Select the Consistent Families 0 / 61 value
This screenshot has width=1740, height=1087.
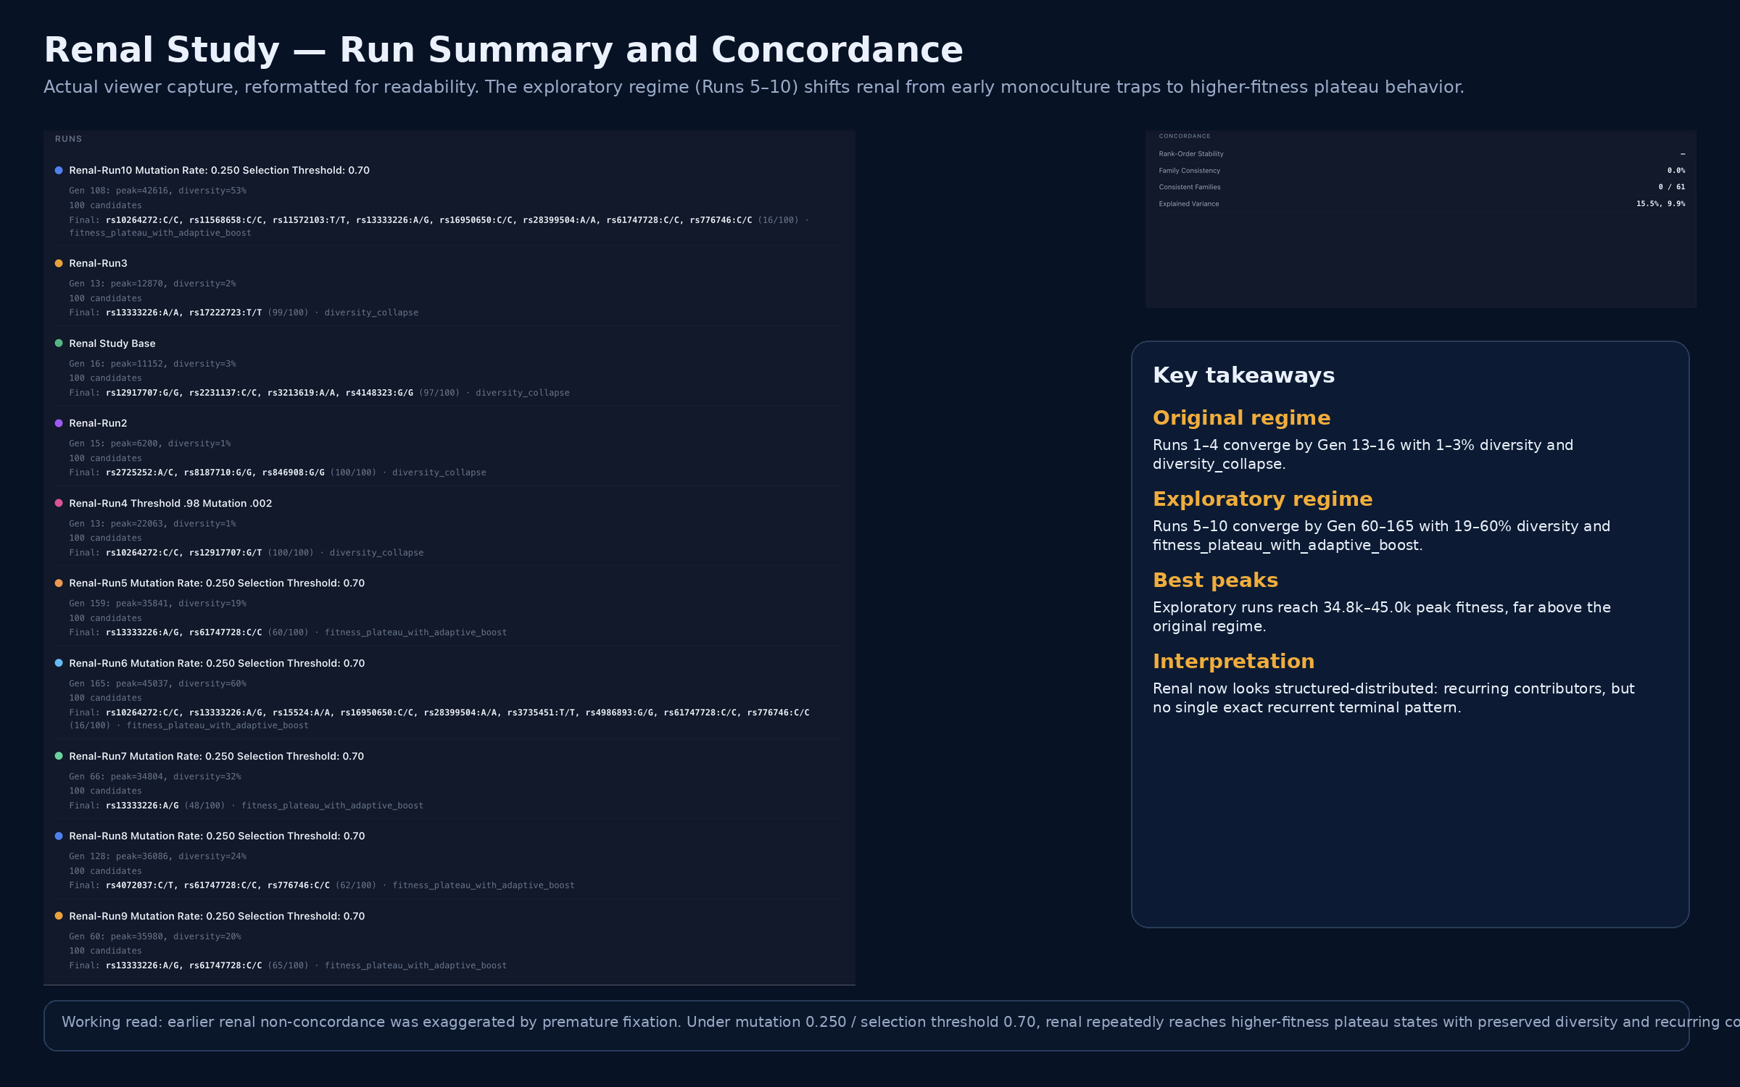[1671, 187]
